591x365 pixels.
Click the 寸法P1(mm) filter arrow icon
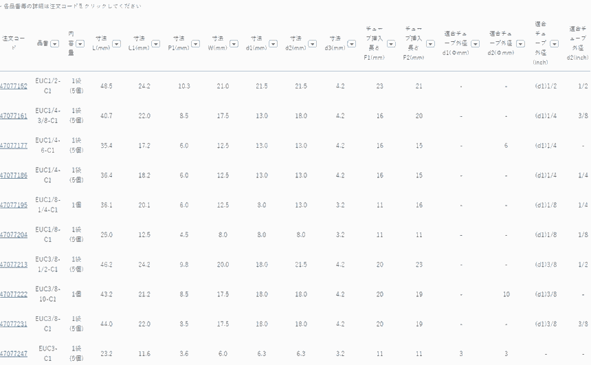(x=194, y=43)
